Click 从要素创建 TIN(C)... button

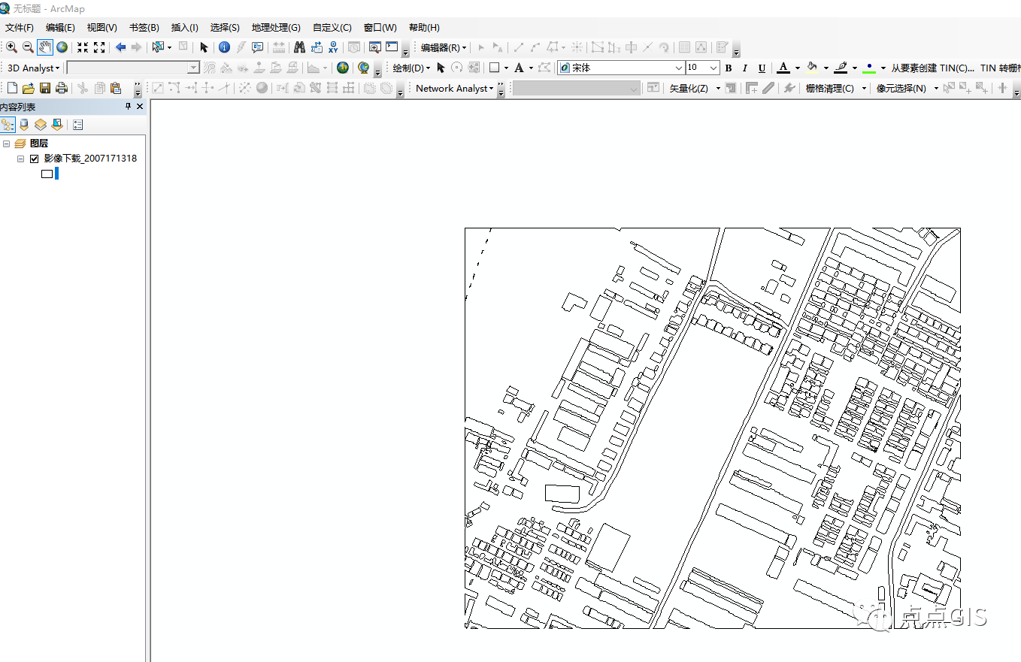pos(932,68)
